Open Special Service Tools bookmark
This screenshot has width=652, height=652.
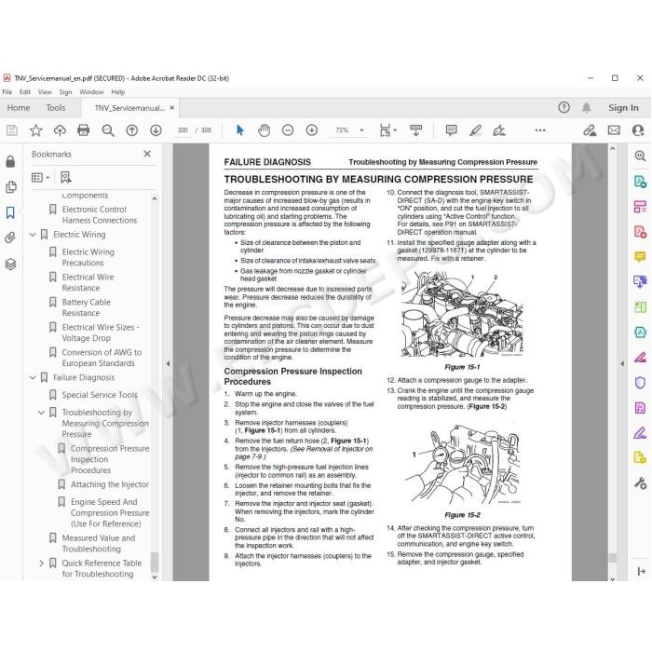click(100, 395)
